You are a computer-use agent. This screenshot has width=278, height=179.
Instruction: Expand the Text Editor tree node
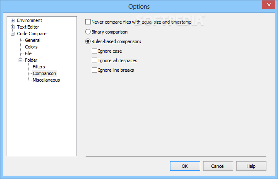tap(13, 27)
